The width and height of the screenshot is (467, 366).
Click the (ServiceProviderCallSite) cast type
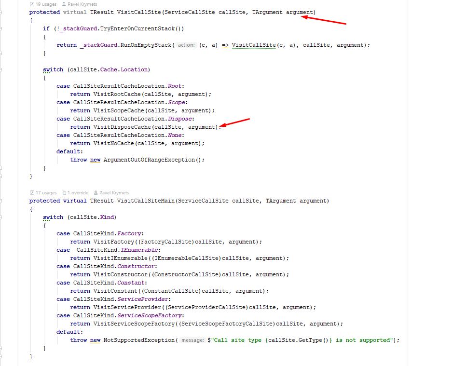click(x=206, y=307)
